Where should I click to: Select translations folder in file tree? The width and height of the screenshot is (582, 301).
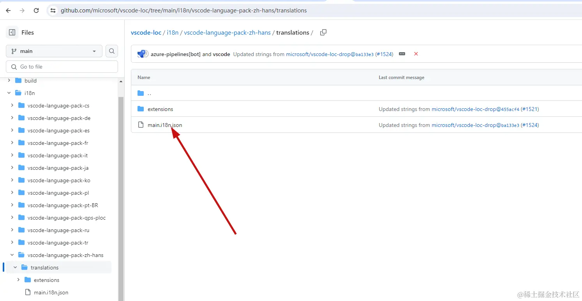click(44, 268)
